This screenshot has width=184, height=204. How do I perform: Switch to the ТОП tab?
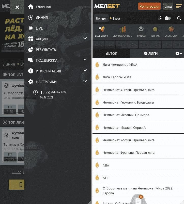[x=111, y=54]
